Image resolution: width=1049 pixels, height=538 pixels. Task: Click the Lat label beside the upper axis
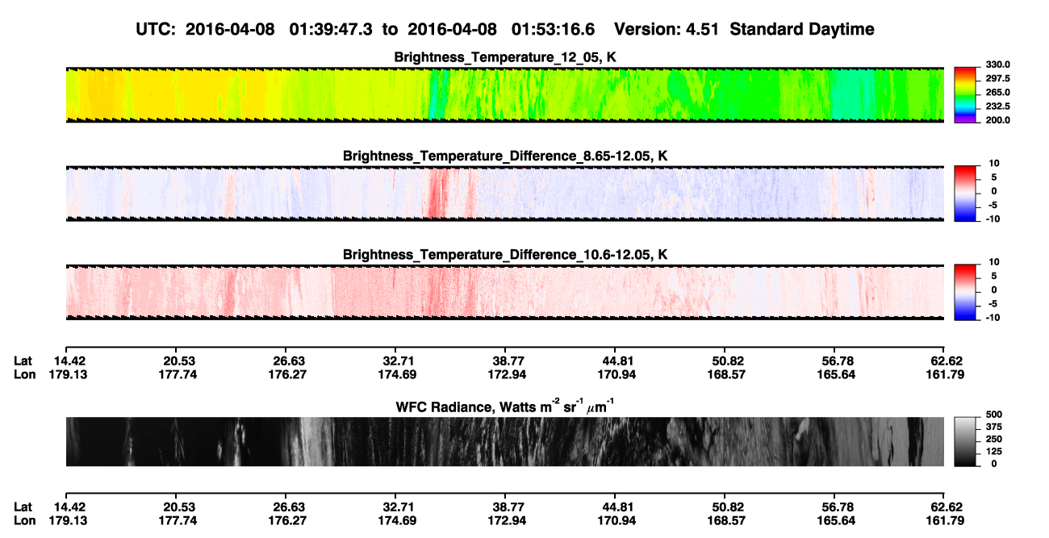[23, 361]
